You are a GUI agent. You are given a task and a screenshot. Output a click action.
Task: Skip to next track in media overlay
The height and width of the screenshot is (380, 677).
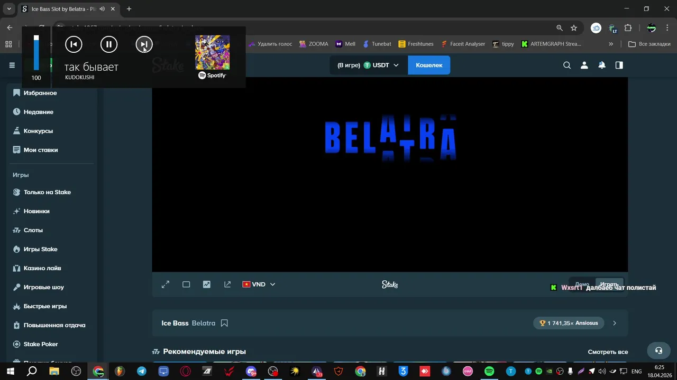(x=144, y=44)
